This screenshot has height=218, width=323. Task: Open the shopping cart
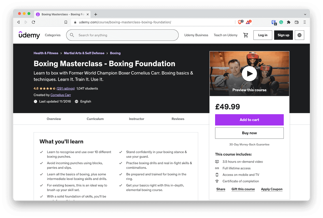[x=246, y=35]
